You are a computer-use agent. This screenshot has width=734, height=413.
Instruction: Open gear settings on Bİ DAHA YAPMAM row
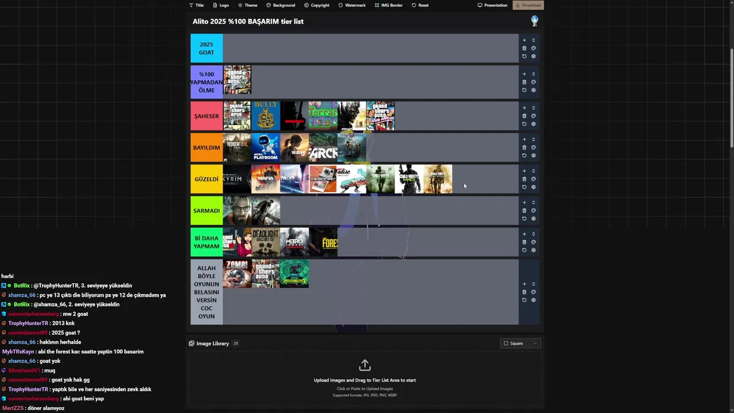tap(533, 250)
